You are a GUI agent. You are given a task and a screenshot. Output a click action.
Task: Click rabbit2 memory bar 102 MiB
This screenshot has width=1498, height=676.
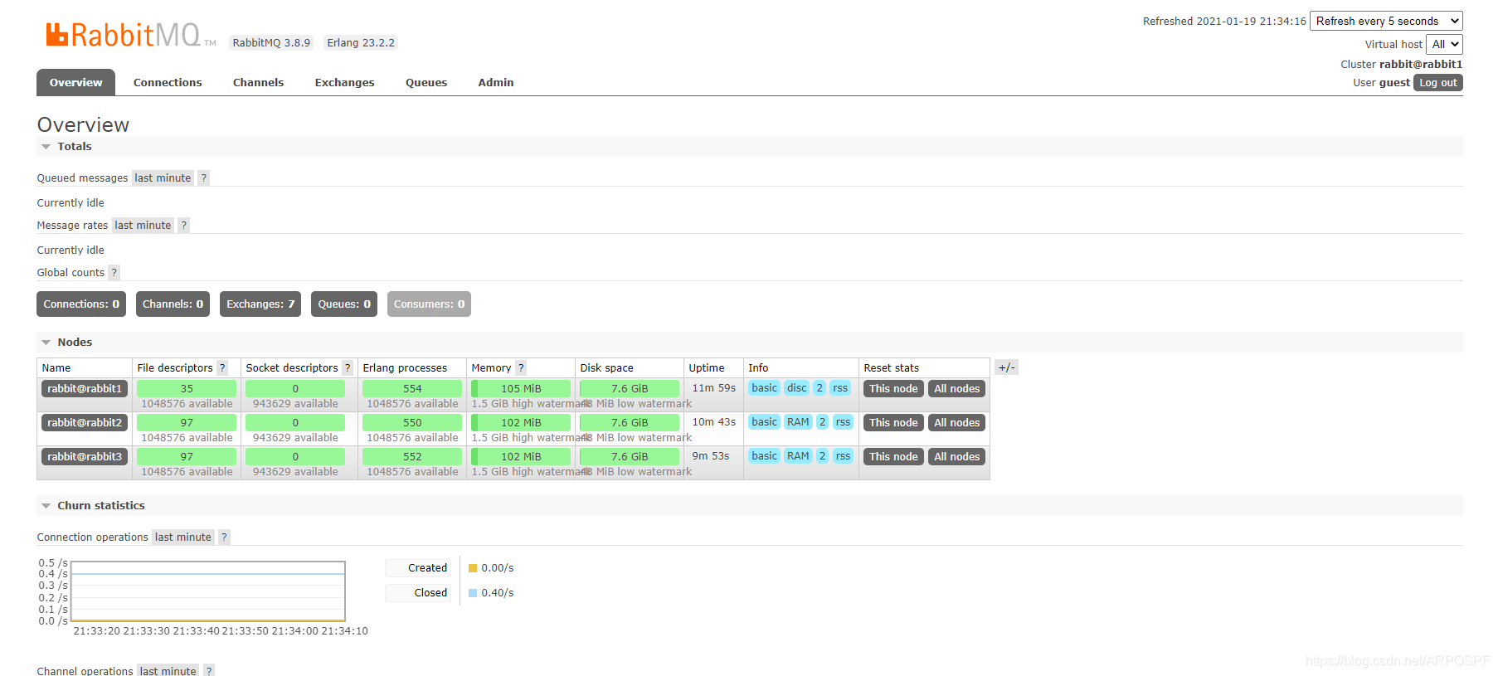coord(521,422)
